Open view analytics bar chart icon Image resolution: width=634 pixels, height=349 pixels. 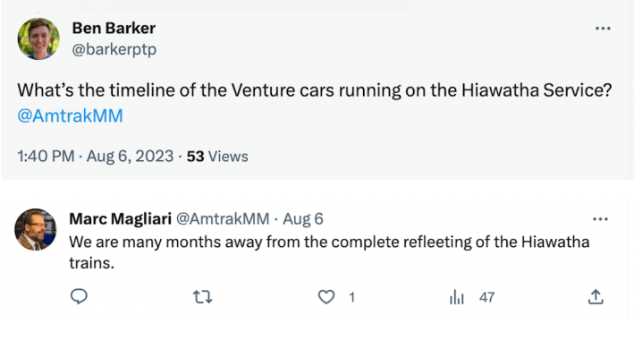click(x=456, y=297)
